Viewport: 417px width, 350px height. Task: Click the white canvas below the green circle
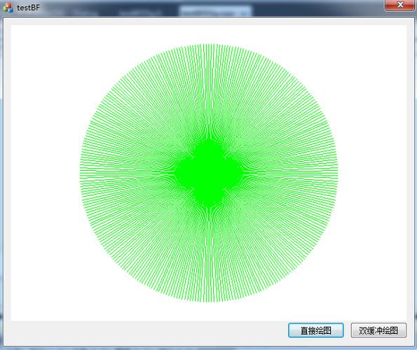(x=209, y=311)
